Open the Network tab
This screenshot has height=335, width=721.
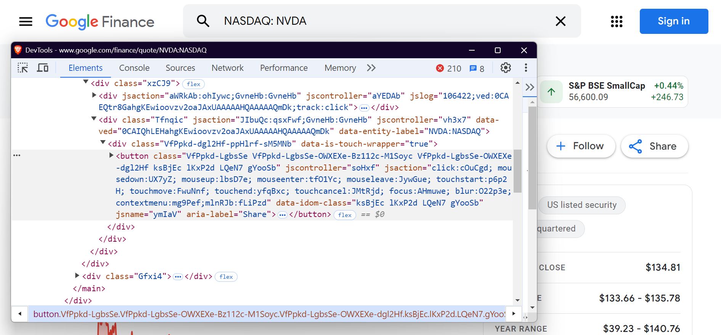[x=227, y=68]
